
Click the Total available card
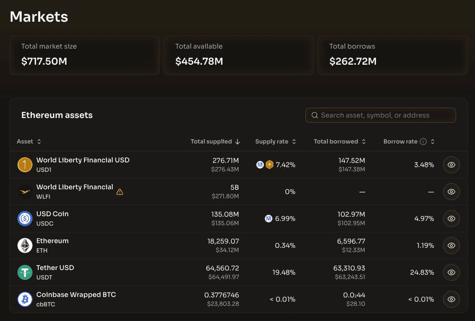click(239, 55)
